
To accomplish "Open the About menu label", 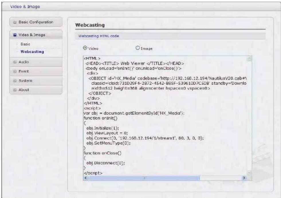I will (x=24, y=90).
